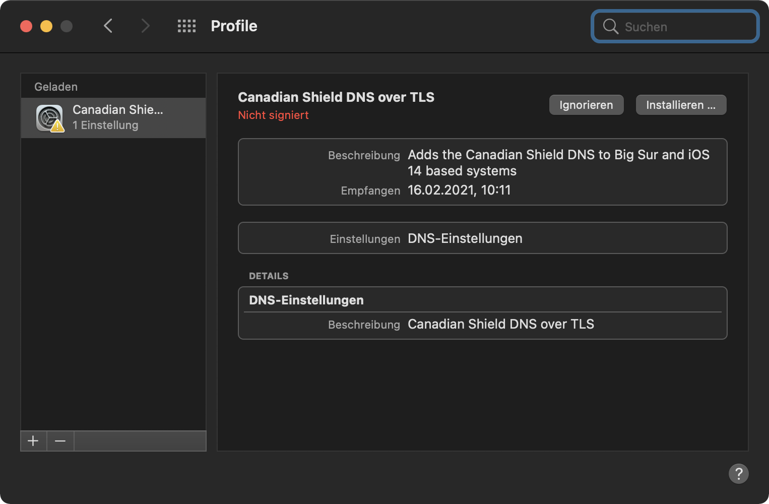The width and height of the screenshot is (769, 504).
Task: Show all preferences grid icon
Action: (x=186, y=26)
